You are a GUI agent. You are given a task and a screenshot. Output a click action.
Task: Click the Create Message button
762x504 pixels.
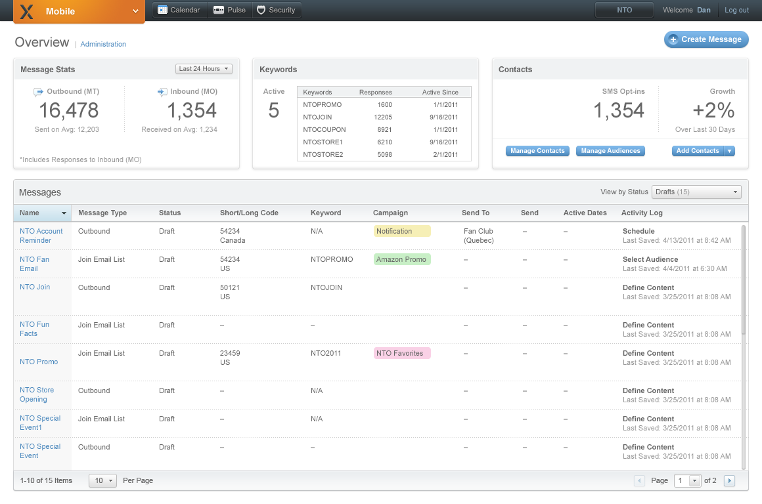(706, 39)
